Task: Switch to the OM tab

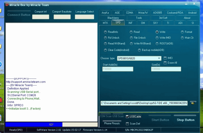Action: pos(143,23)
